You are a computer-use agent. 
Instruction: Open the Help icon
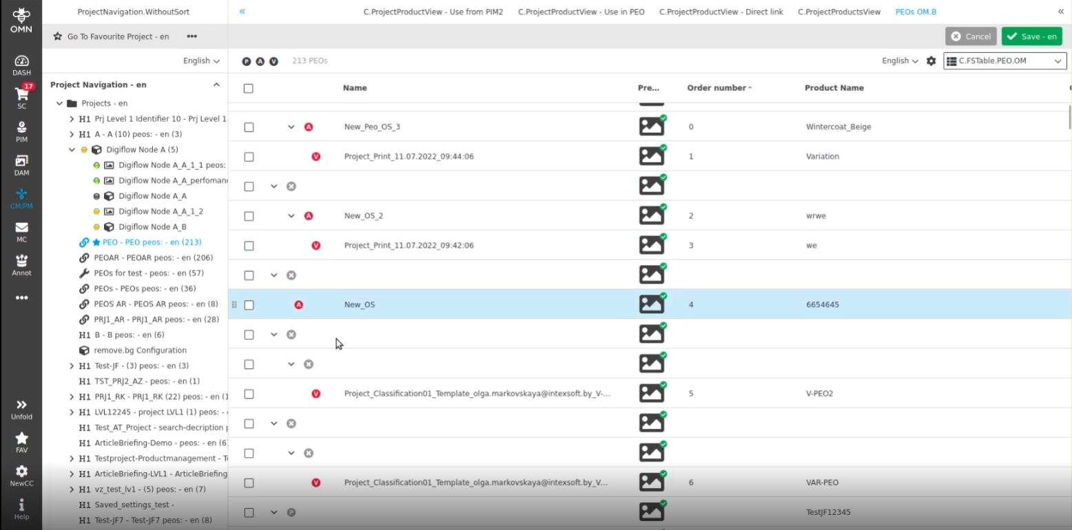pos(21,509)
